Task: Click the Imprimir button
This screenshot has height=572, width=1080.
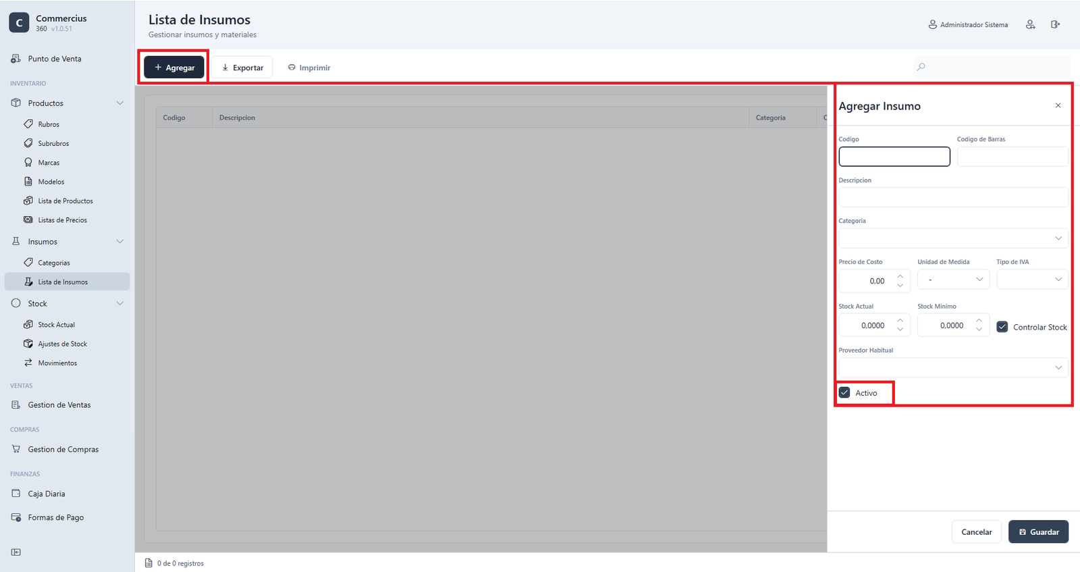Action: (x=309, y=68)
